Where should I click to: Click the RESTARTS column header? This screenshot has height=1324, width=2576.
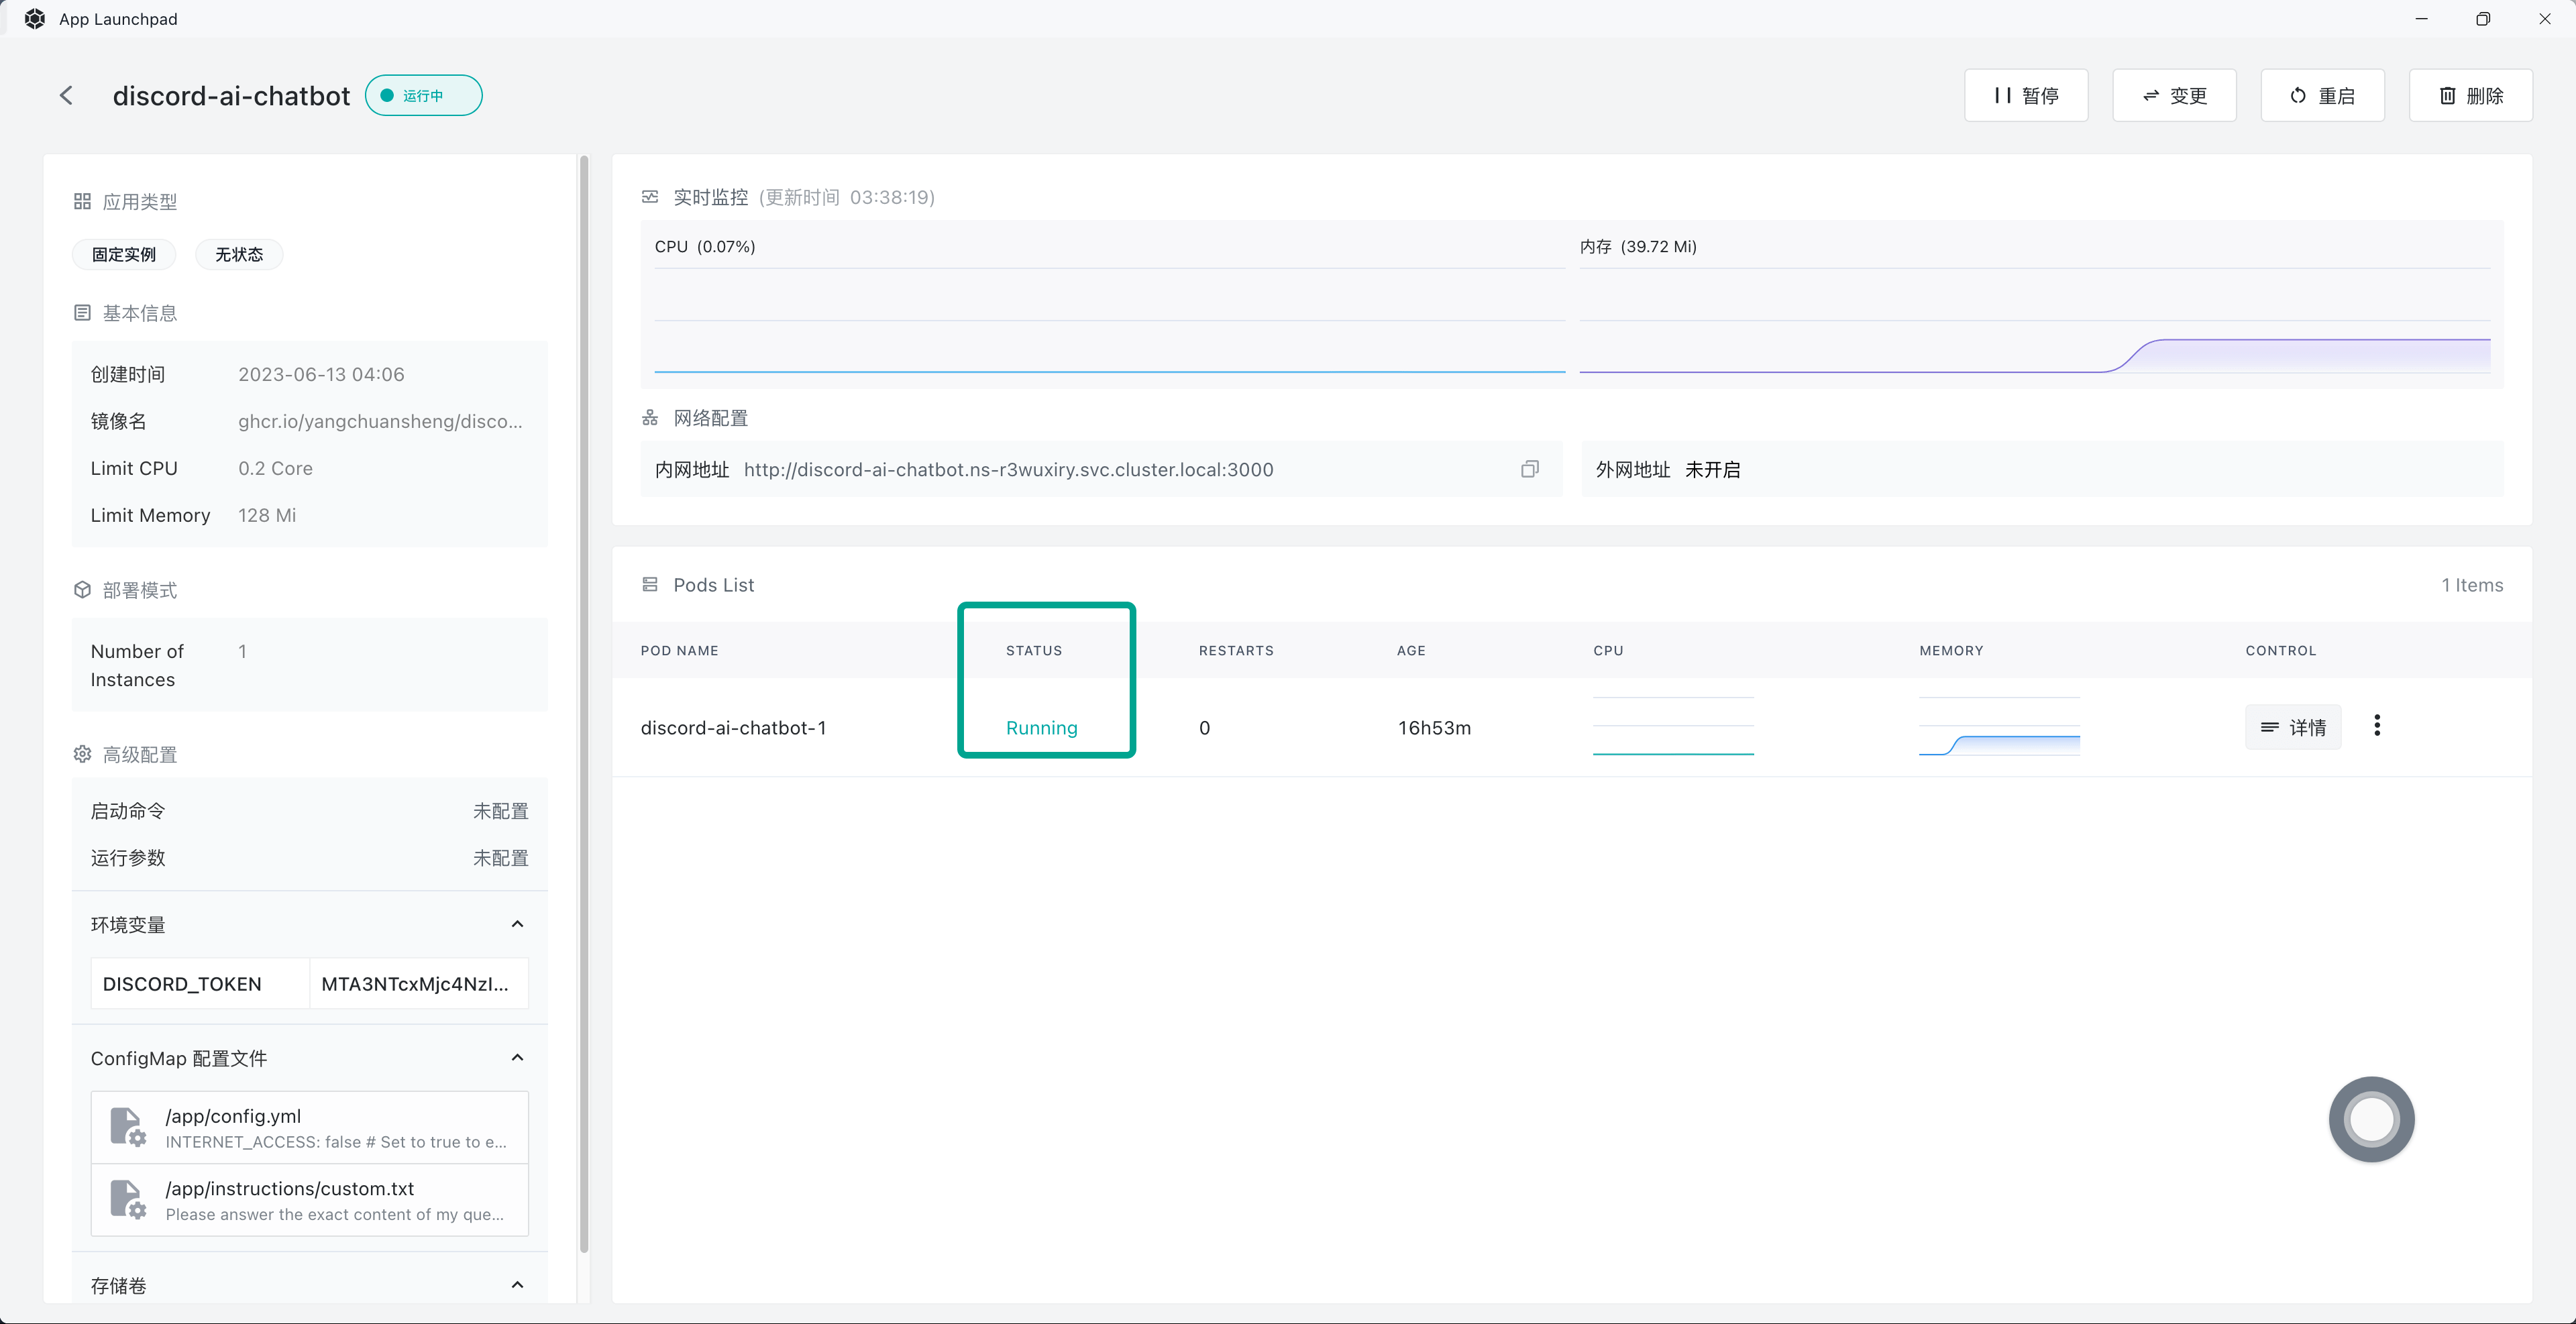tap(1236, 650)
